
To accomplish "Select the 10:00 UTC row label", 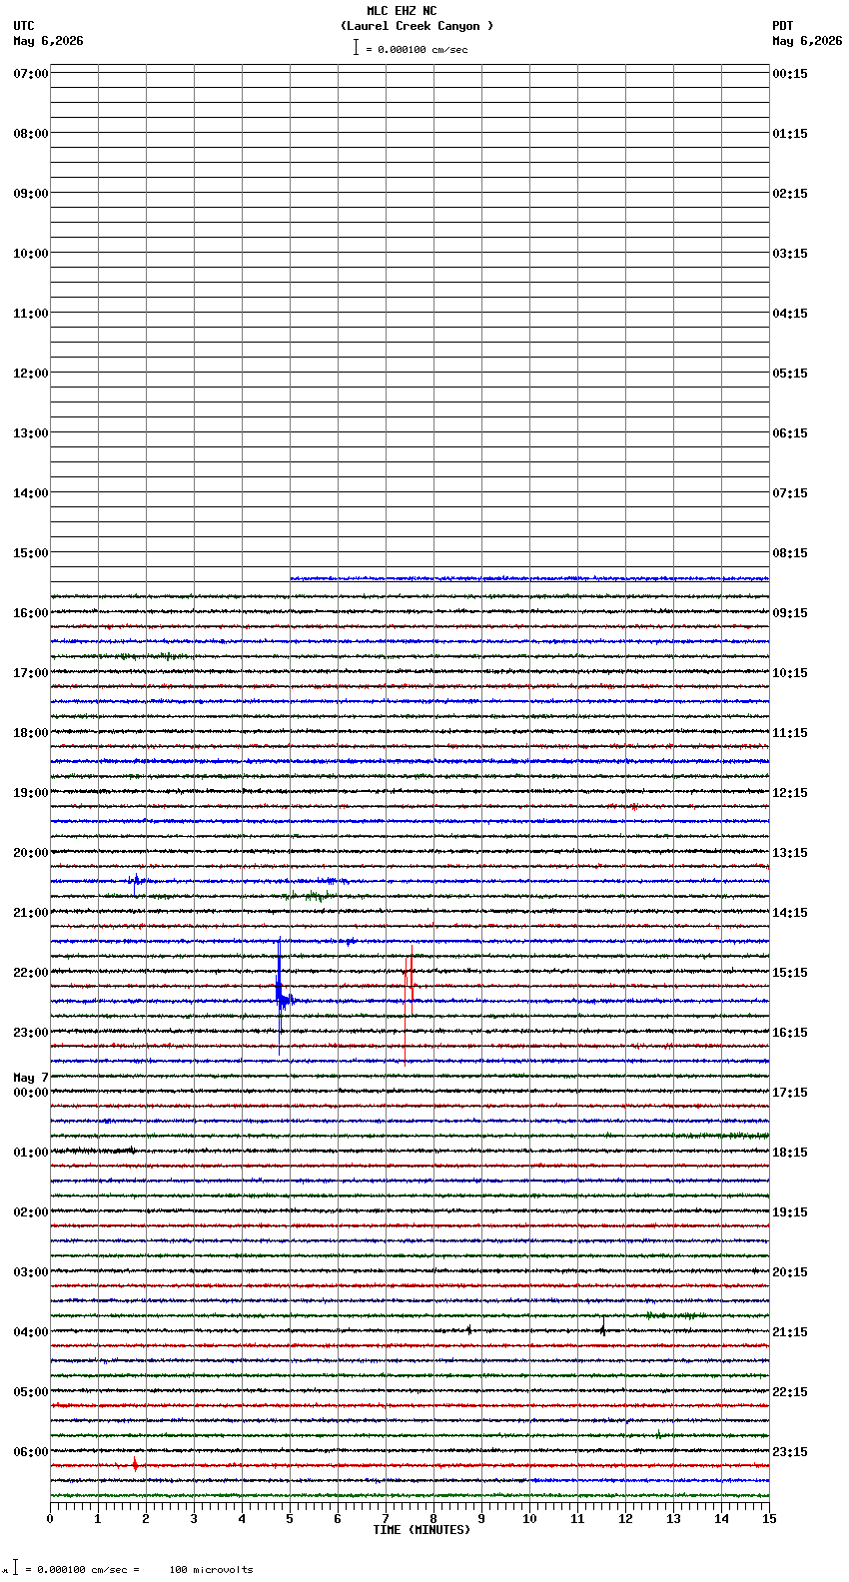I will [31, 254].
